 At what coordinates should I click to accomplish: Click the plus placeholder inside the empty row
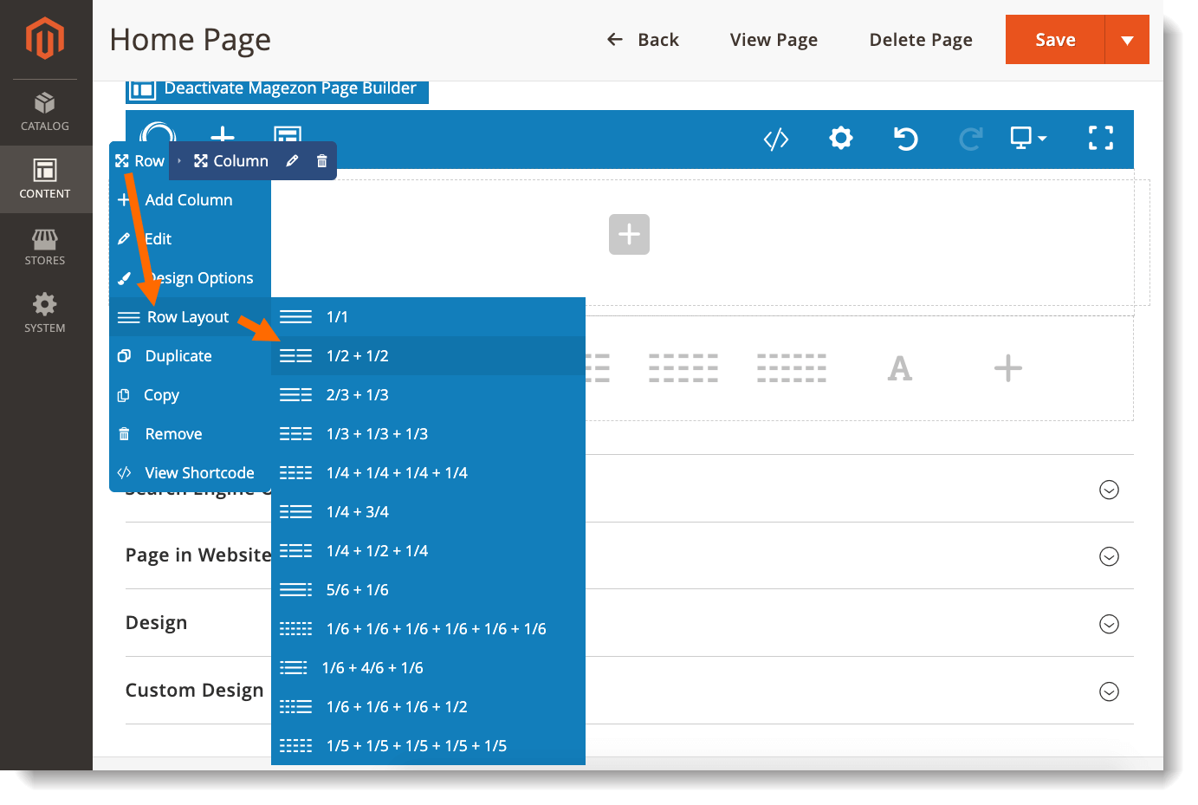click(629, 234)
